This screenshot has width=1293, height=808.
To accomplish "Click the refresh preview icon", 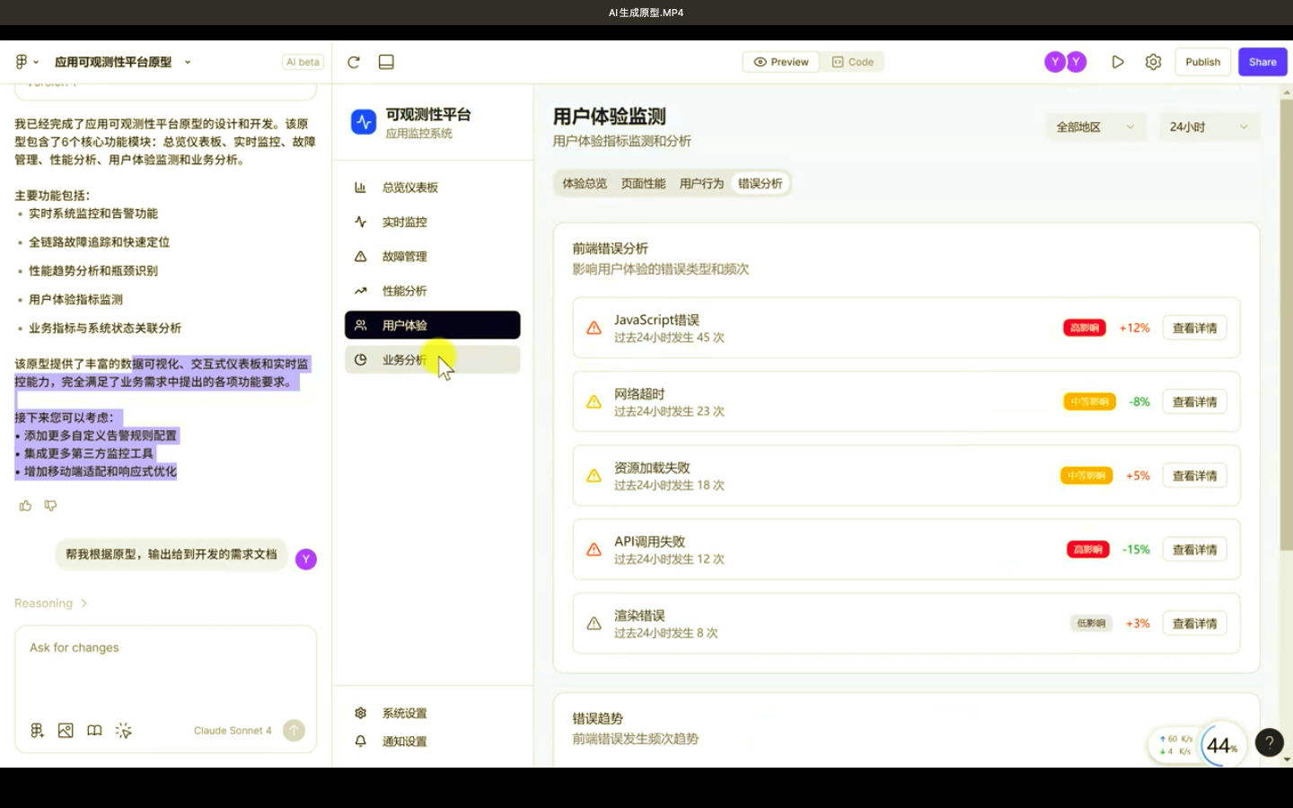I will pos(354,62).
